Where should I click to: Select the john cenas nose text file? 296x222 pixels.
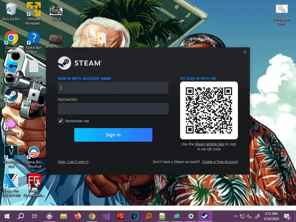pos(34,71)
